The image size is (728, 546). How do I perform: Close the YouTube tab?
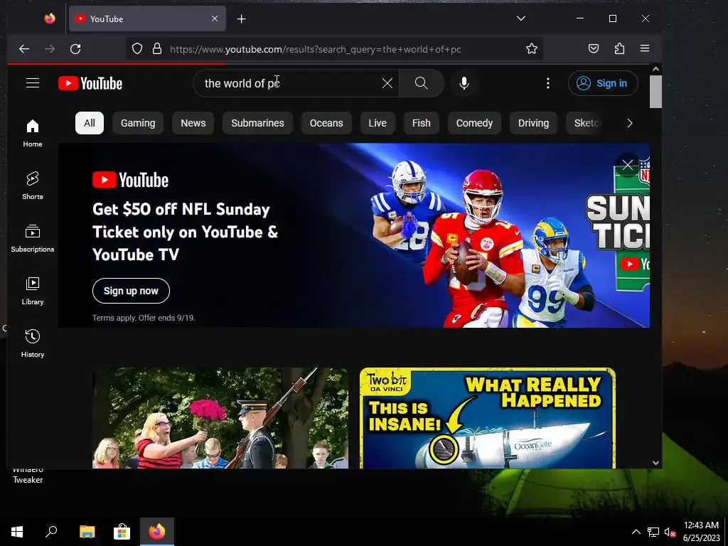click(215, 18)
